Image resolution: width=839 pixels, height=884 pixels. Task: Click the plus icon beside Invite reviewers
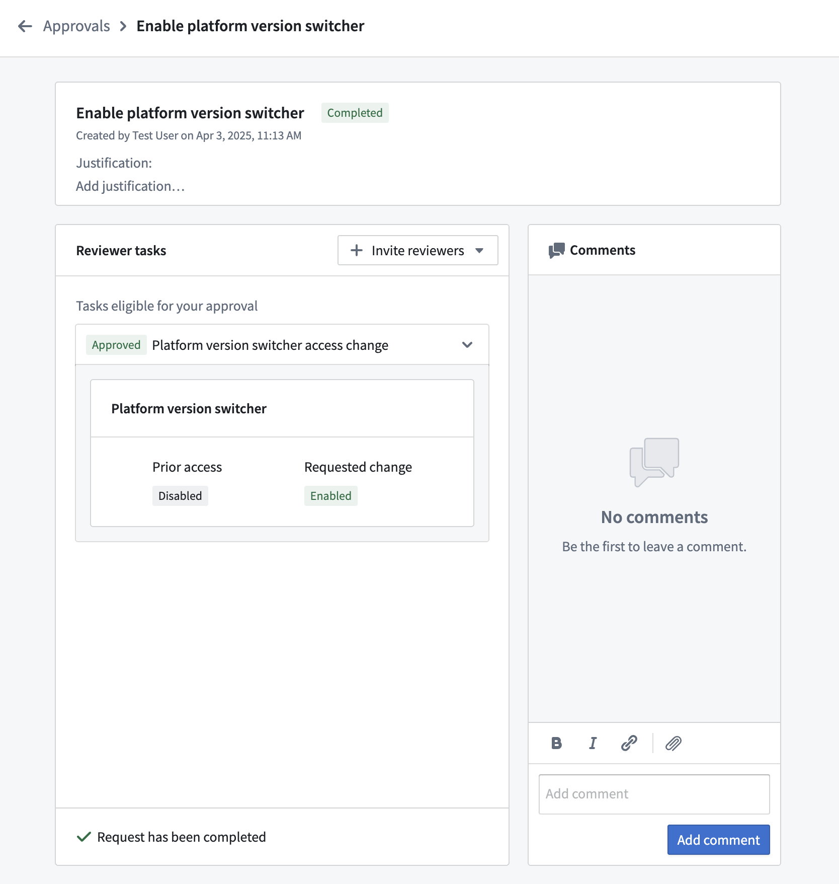356,250
